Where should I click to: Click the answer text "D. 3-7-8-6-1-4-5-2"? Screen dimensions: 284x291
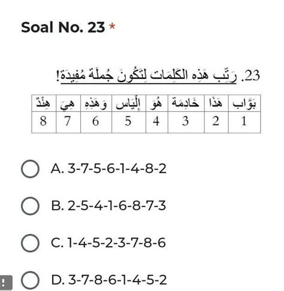coord(109,280)
